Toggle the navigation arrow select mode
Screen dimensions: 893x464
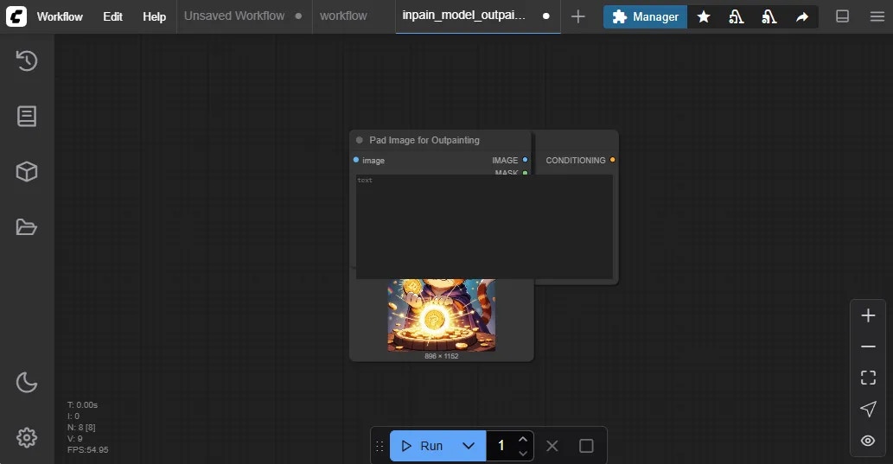coord(868,409)
